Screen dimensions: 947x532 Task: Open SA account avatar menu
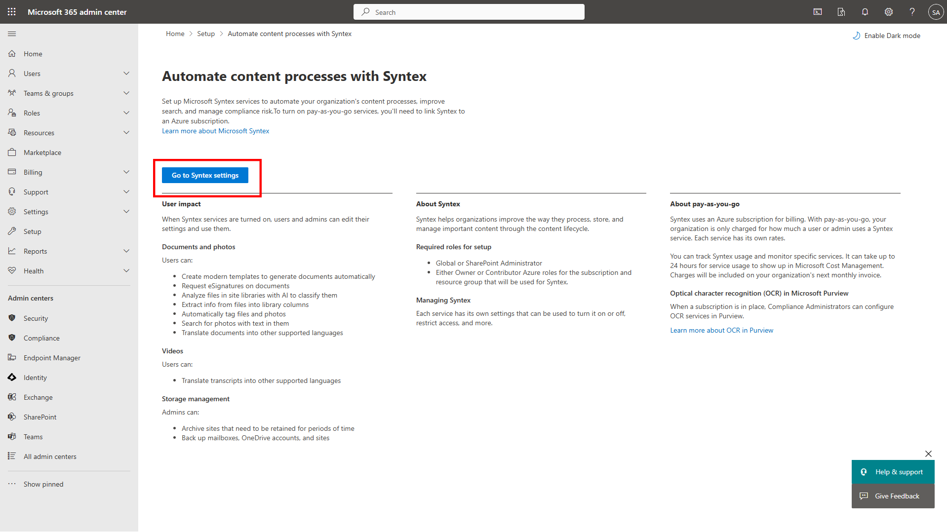coord(936,12)
